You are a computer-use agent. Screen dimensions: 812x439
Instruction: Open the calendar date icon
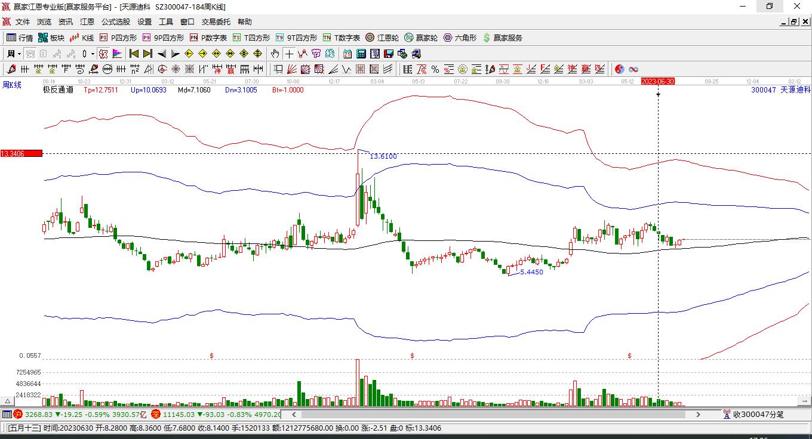(x=347, y=54)
